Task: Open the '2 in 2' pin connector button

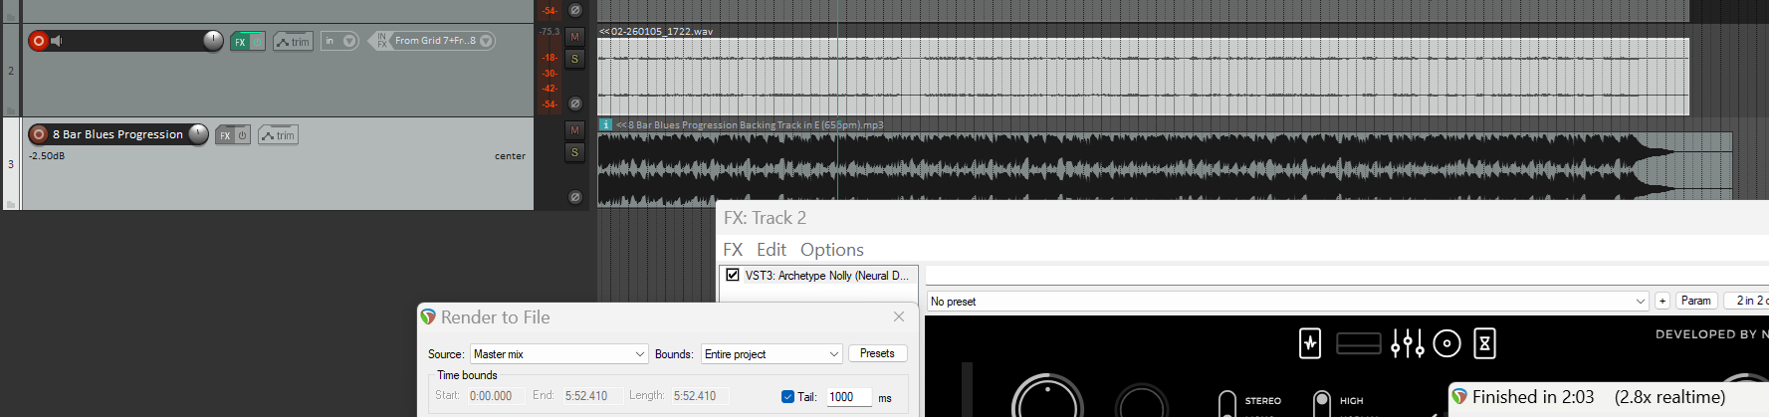Action: coord(1748,301)
